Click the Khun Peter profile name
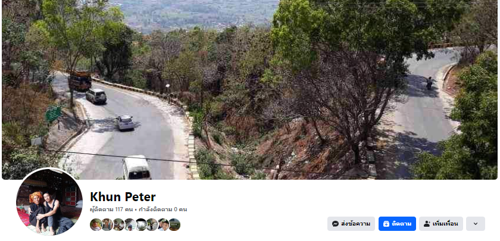 click(123, 197)
